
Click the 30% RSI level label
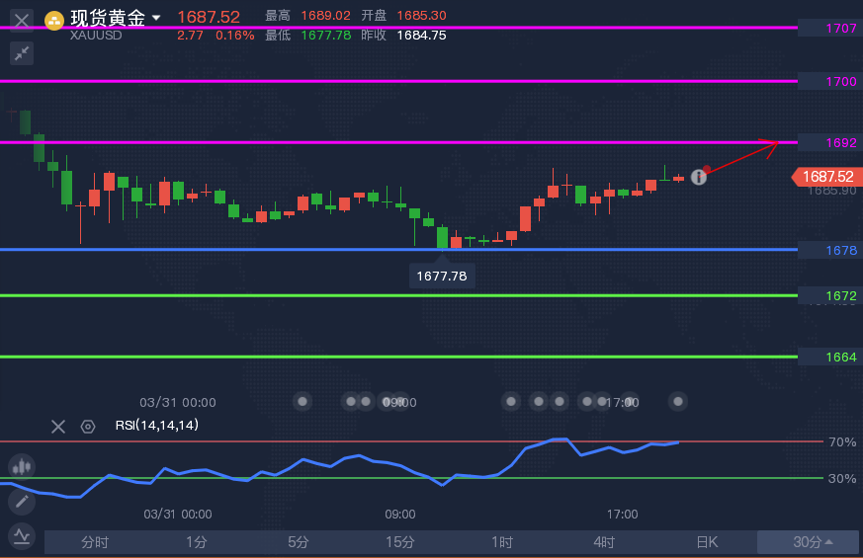842,479
